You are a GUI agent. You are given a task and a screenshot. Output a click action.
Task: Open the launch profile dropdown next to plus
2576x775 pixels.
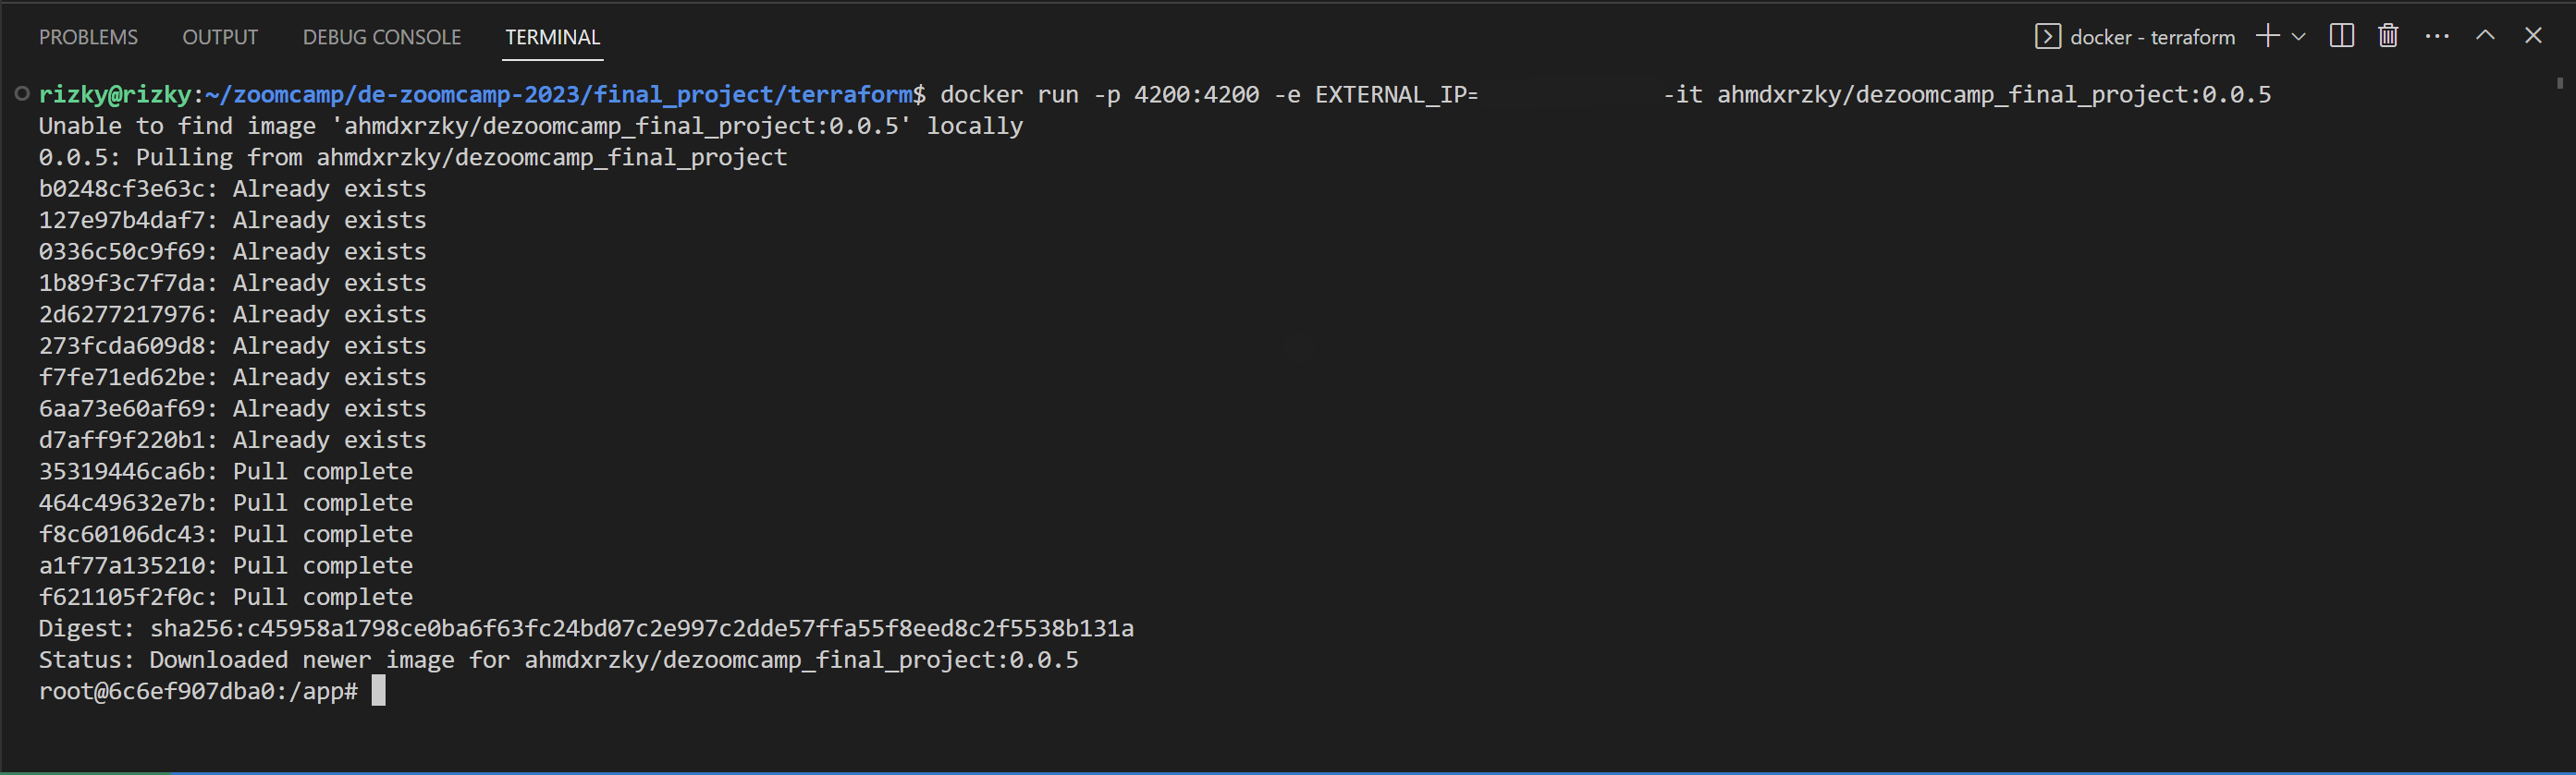point(2297,35)
